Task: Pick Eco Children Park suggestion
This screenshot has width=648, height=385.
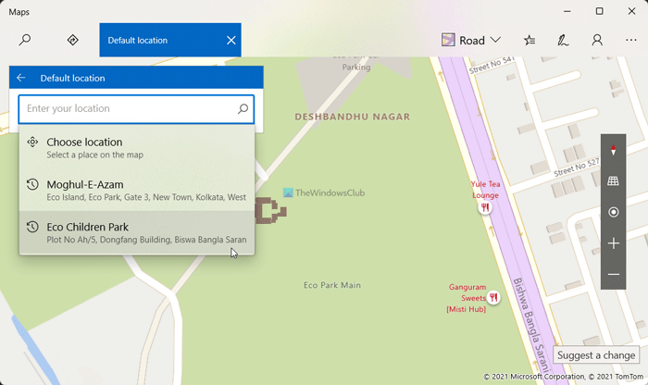Action: [137, 232]
